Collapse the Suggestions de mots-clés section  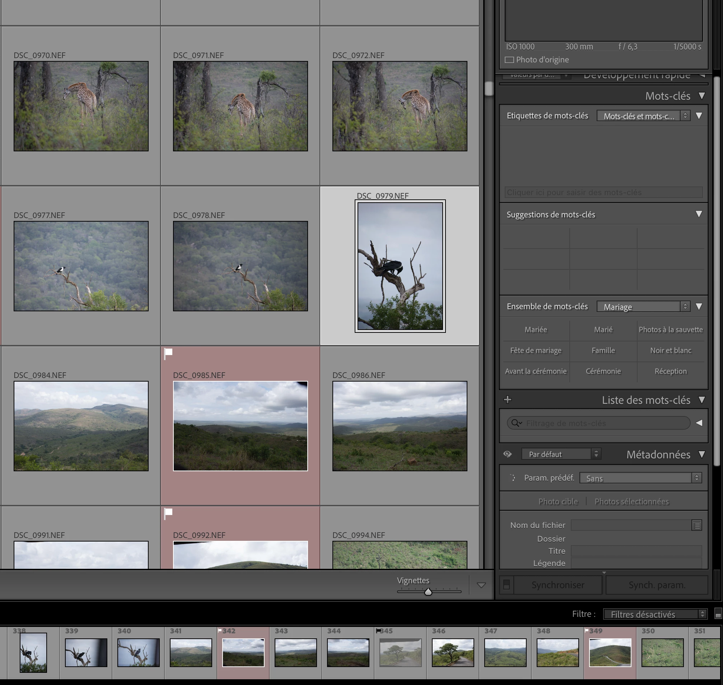[x=699, y=214]
